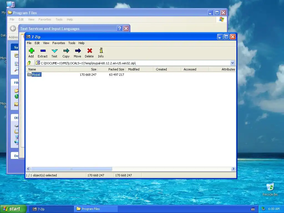Maximize the 7-Zip window
Image resolution: width=284 pixels, height=213 pixels.
[x=226, y=37]
